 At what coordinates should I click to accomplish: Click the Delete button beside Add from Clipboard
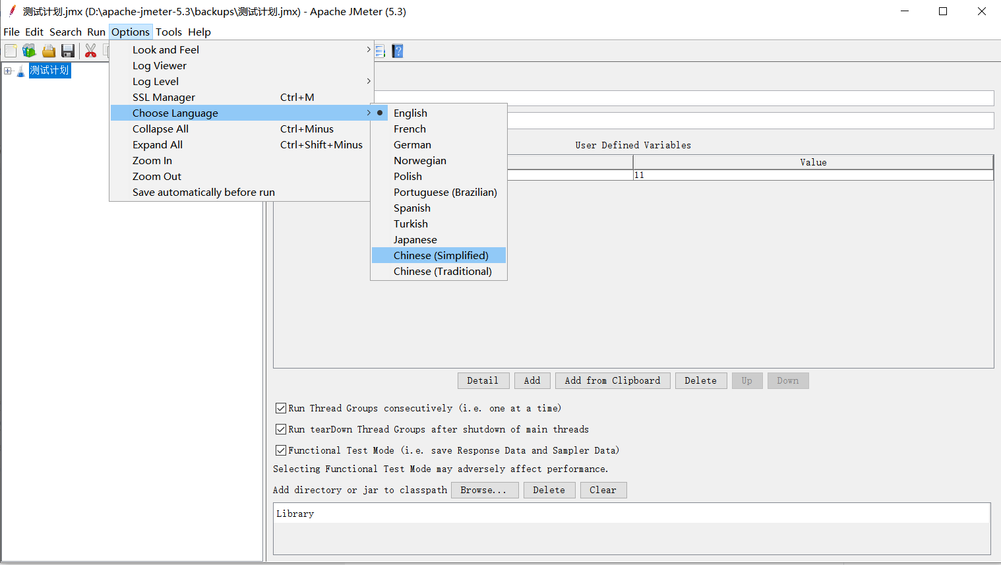pos(701,380)
